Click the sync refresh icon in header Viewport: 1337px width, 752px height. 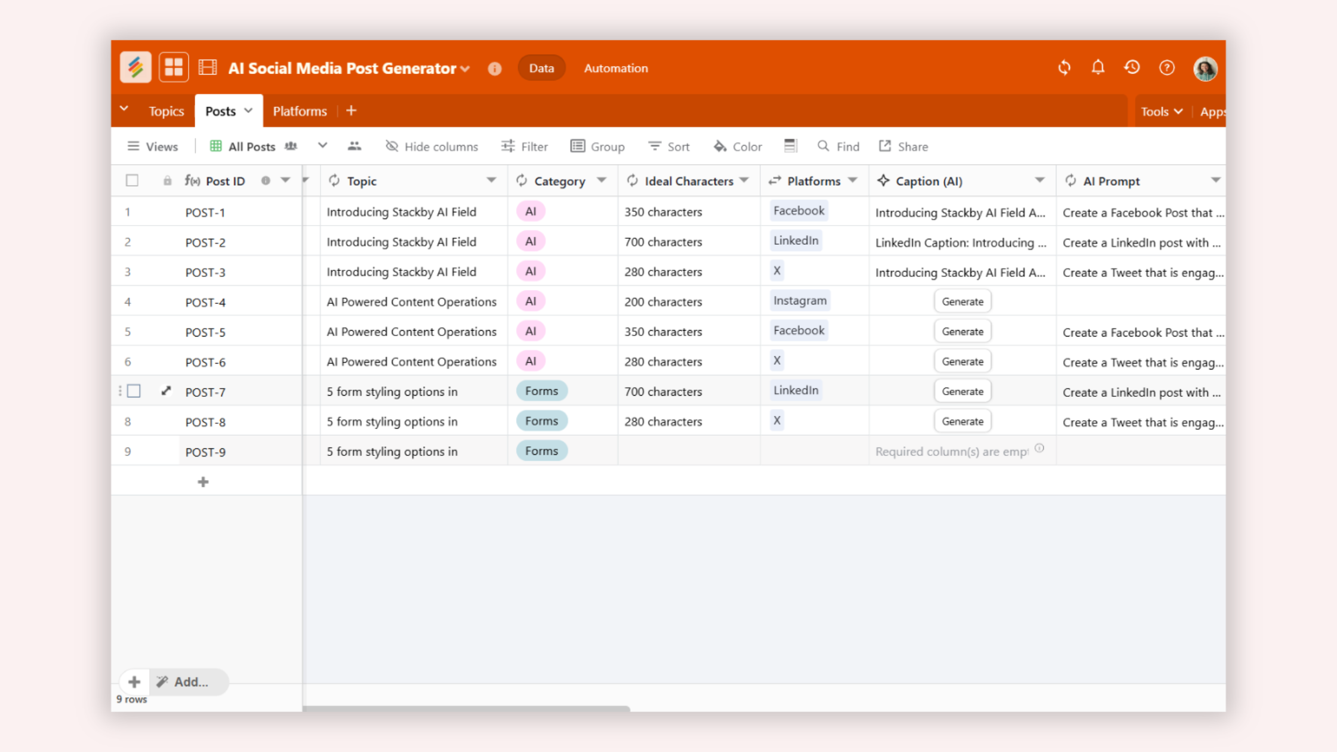click(1064, 67)
